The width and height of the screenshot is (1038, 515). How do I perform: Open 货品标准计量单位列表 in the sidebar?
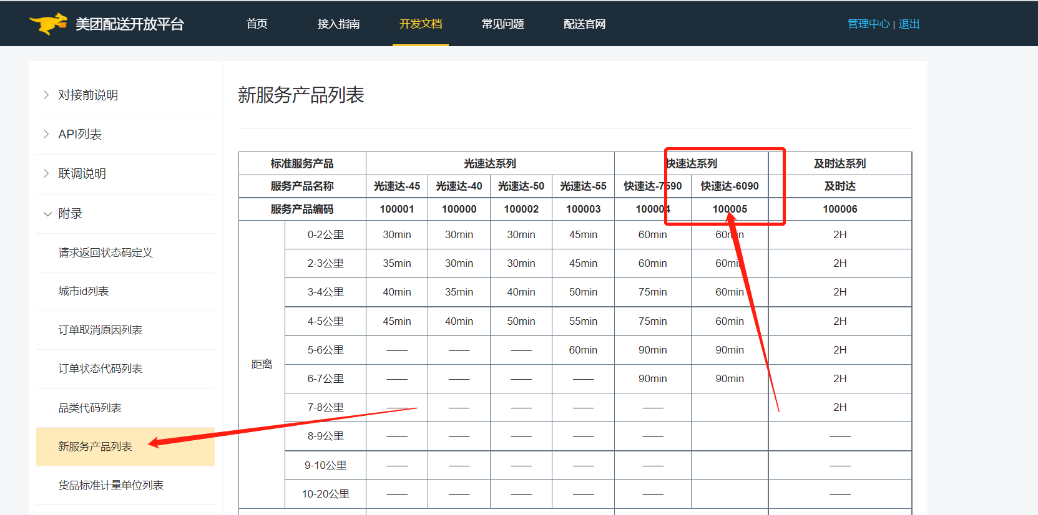[111, 485]
